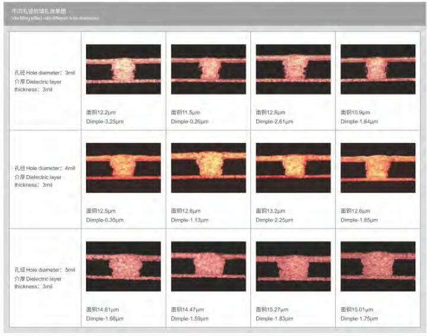Select the Dimple-1.83µm caption text

point(275,319)
